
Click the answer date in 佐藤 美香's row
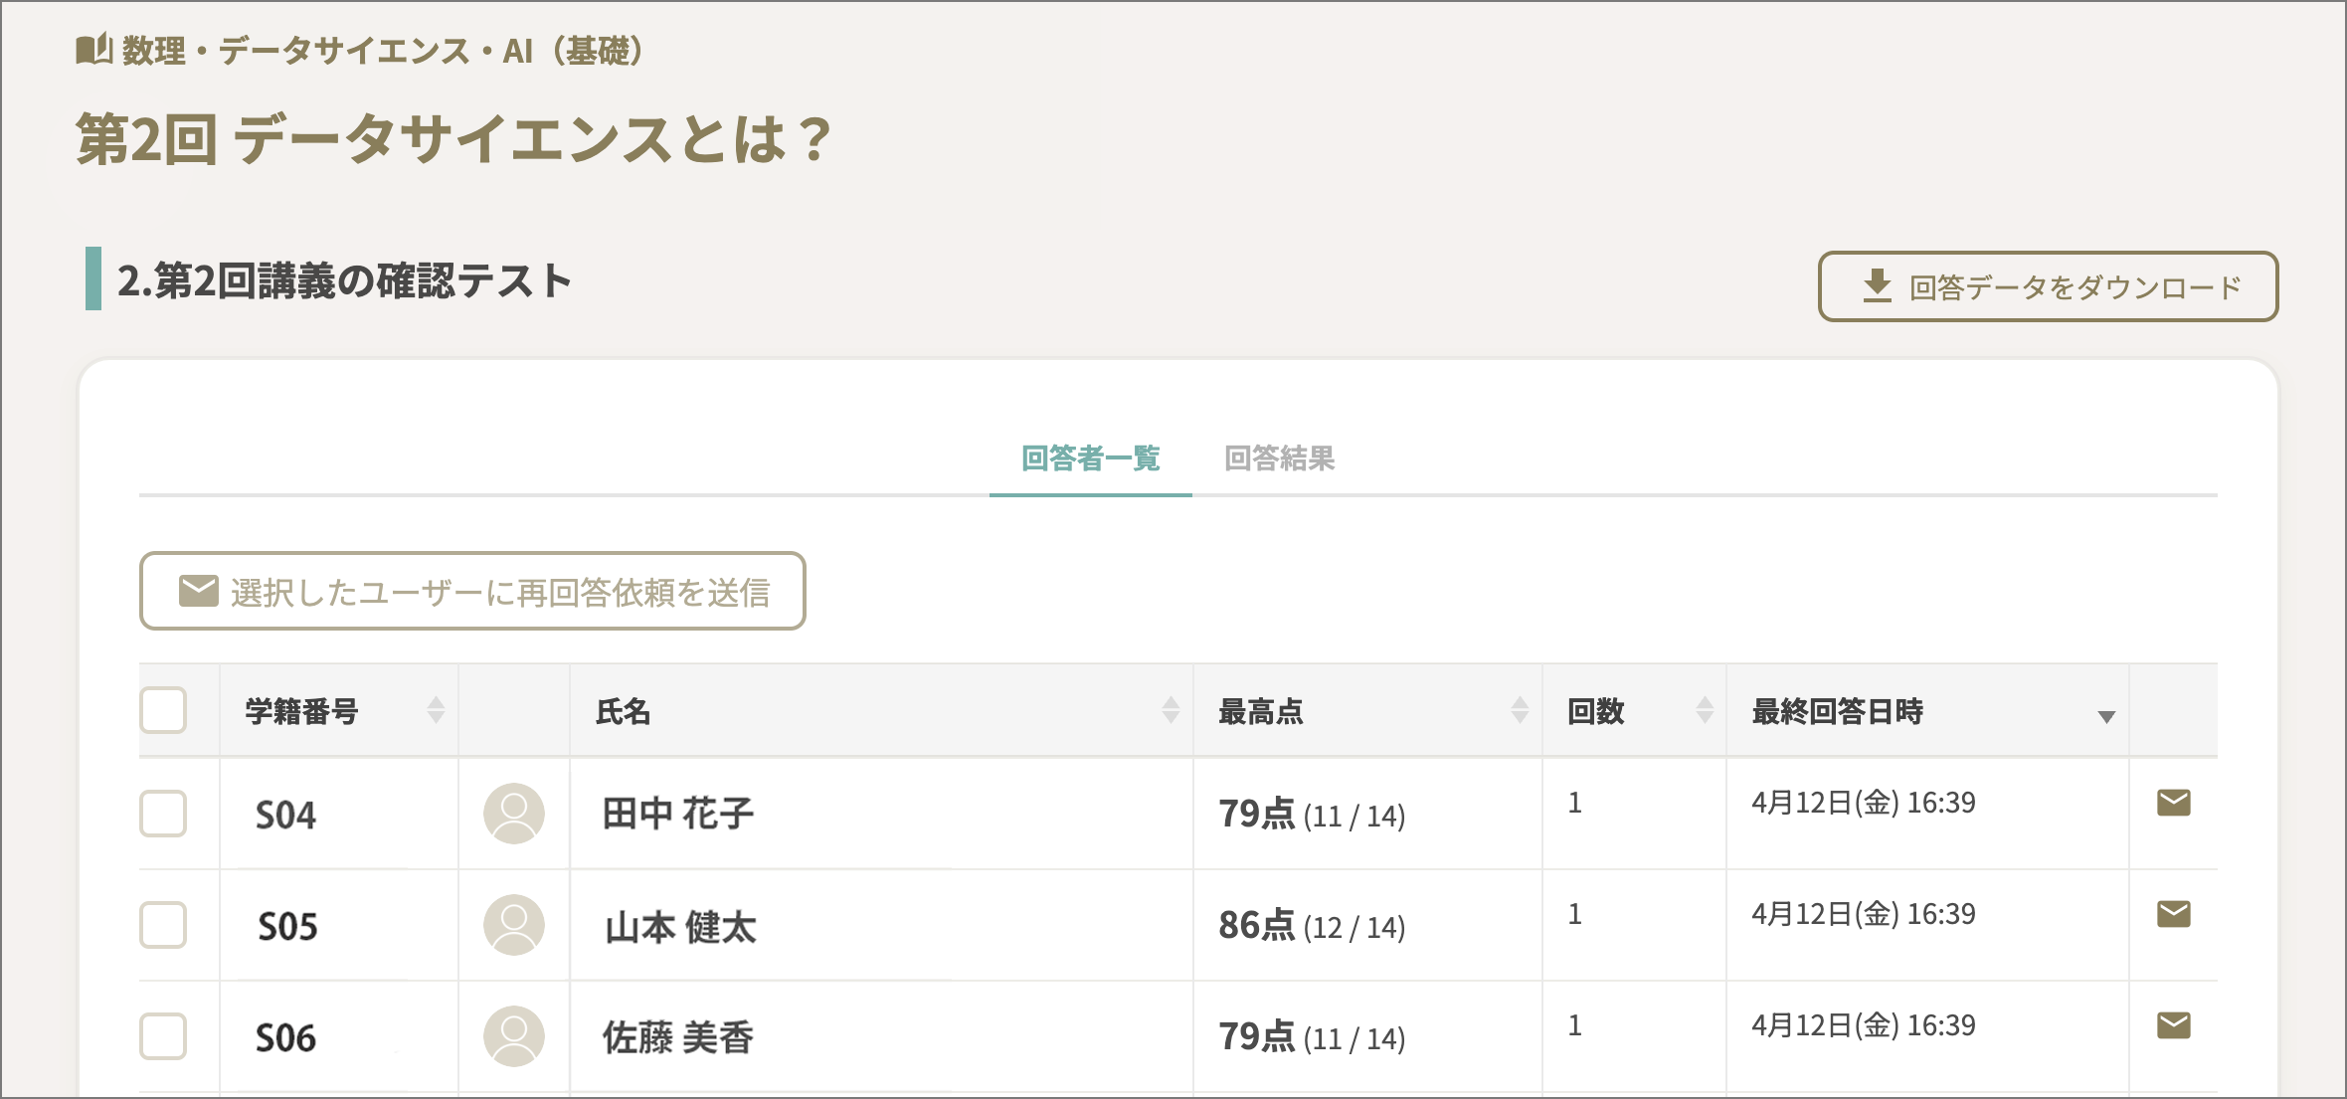tap(1864, 1025)
